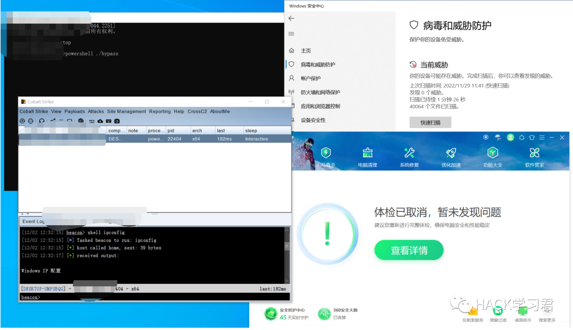Click the beacon console vertical scrollbar
Image resolution: width=573 pixels, height=330 pixels.
(x=287, y=255)
